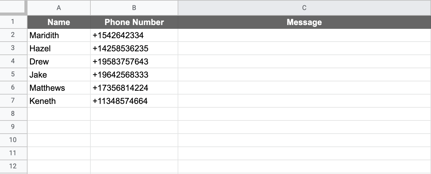
Task: Select the cell containing Hazel
Action: [x=59, y=49]
